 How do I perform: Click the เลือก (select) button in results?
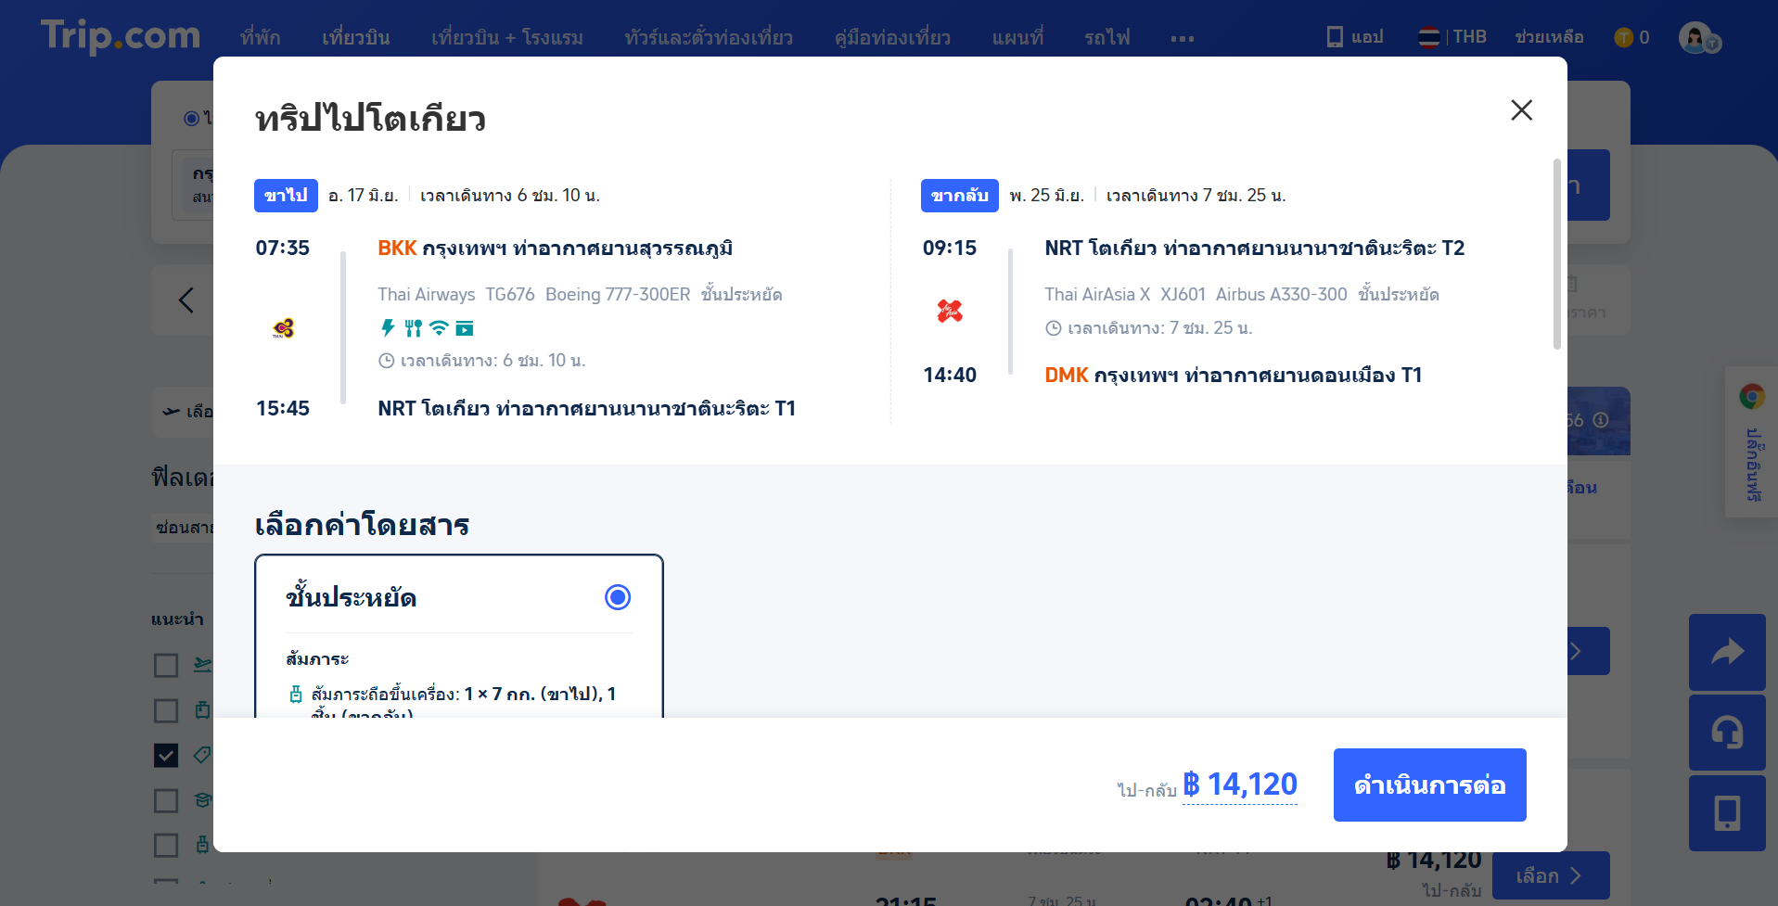pos(1550,875)
